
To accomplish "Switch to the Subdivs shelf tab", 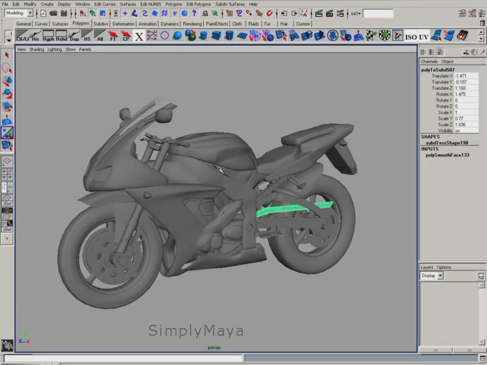I will (x=100, y=24).
